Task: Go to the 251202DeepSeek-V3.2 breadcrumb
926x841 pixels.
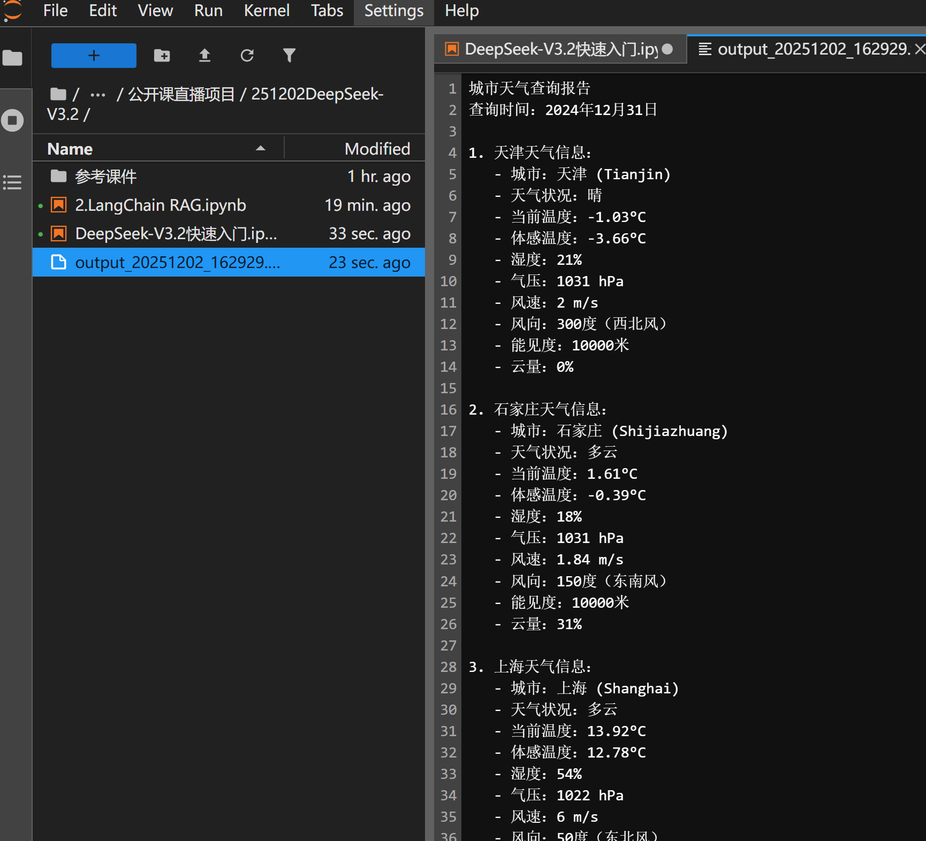Action: click(216, 104)
